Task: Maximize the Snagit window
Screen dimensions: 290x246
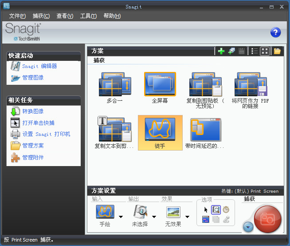Action: tap(271, 7)
